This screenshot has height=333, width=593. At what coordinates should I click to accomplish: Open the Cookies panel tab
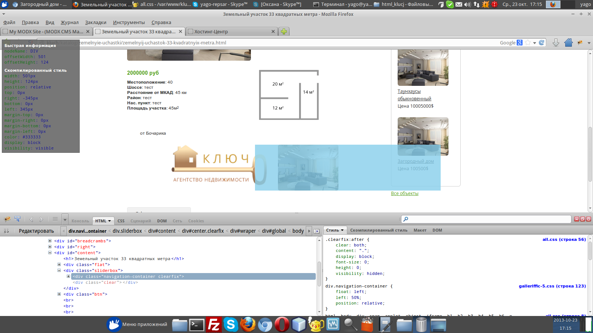(x=196, y=221)
